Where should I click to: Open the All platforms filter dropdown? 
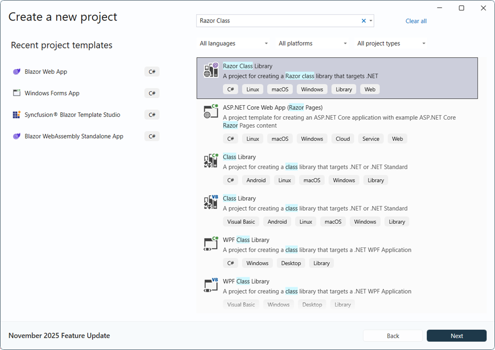pyautogui.click(x=312, y=44)
